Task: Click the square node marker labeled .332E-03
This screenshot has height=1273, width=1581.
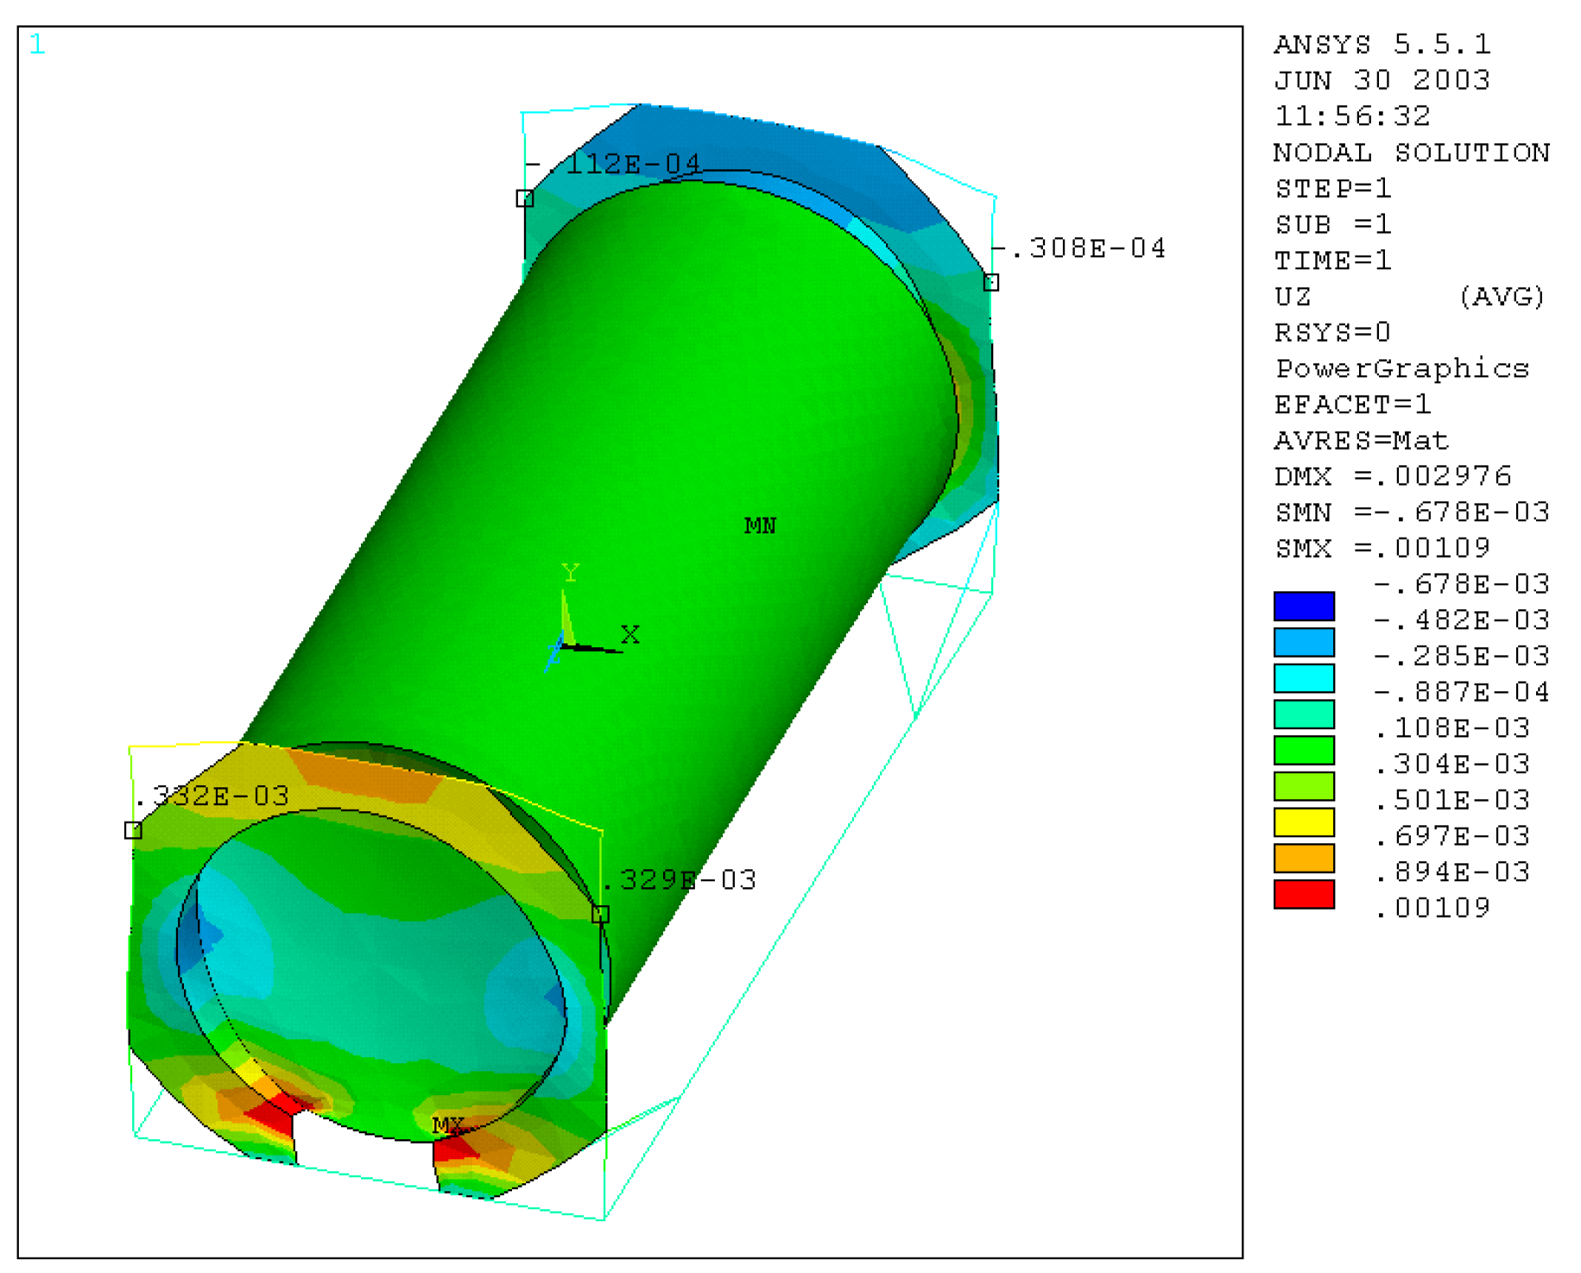Action: [x=133, y=830]
